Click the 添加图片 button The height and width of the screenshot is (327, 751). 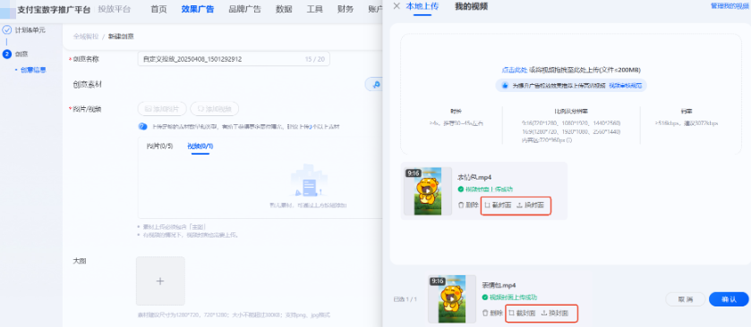click(x=162, y=109)
